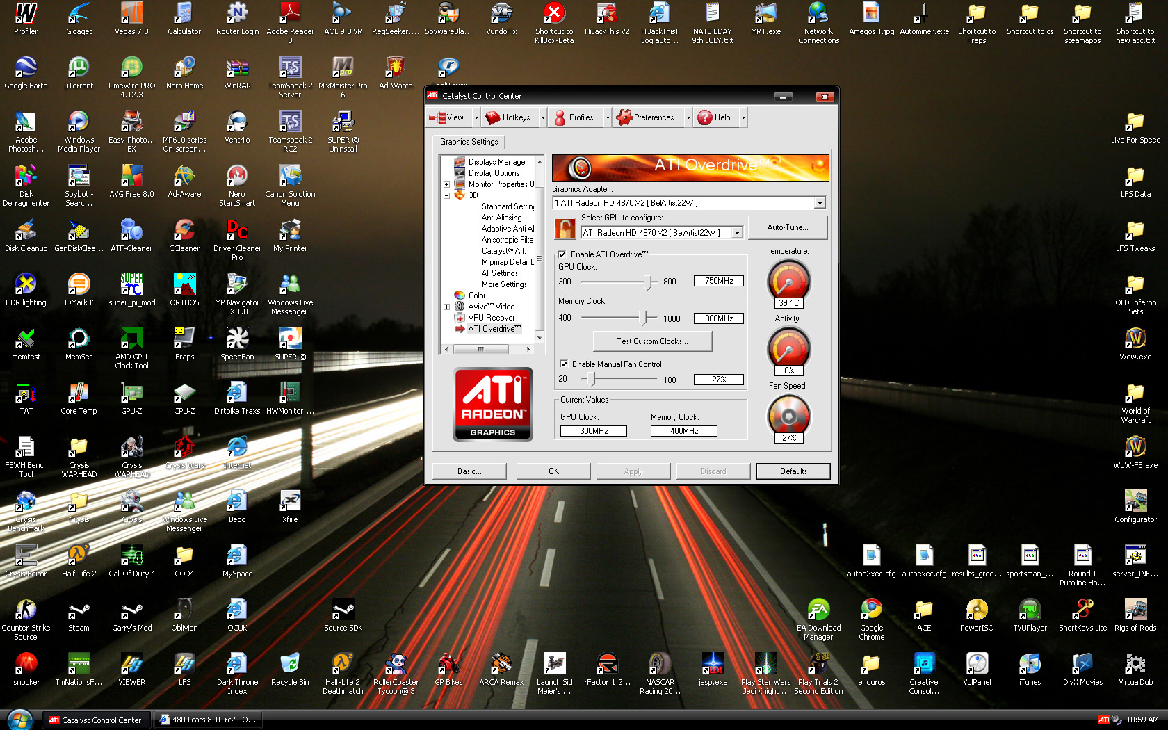The width and height of the screenshot is (1168, 730).
Task: Expand the dropdown arrow beside Help
Action: pyautogui.click(x=743, y=117)
